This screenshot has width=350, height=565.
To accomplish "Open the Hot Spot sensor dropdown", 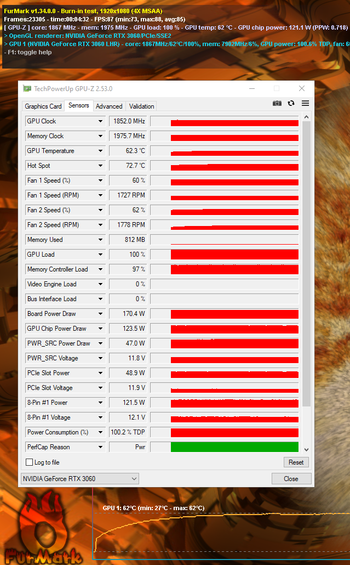I will pos(101,166).
